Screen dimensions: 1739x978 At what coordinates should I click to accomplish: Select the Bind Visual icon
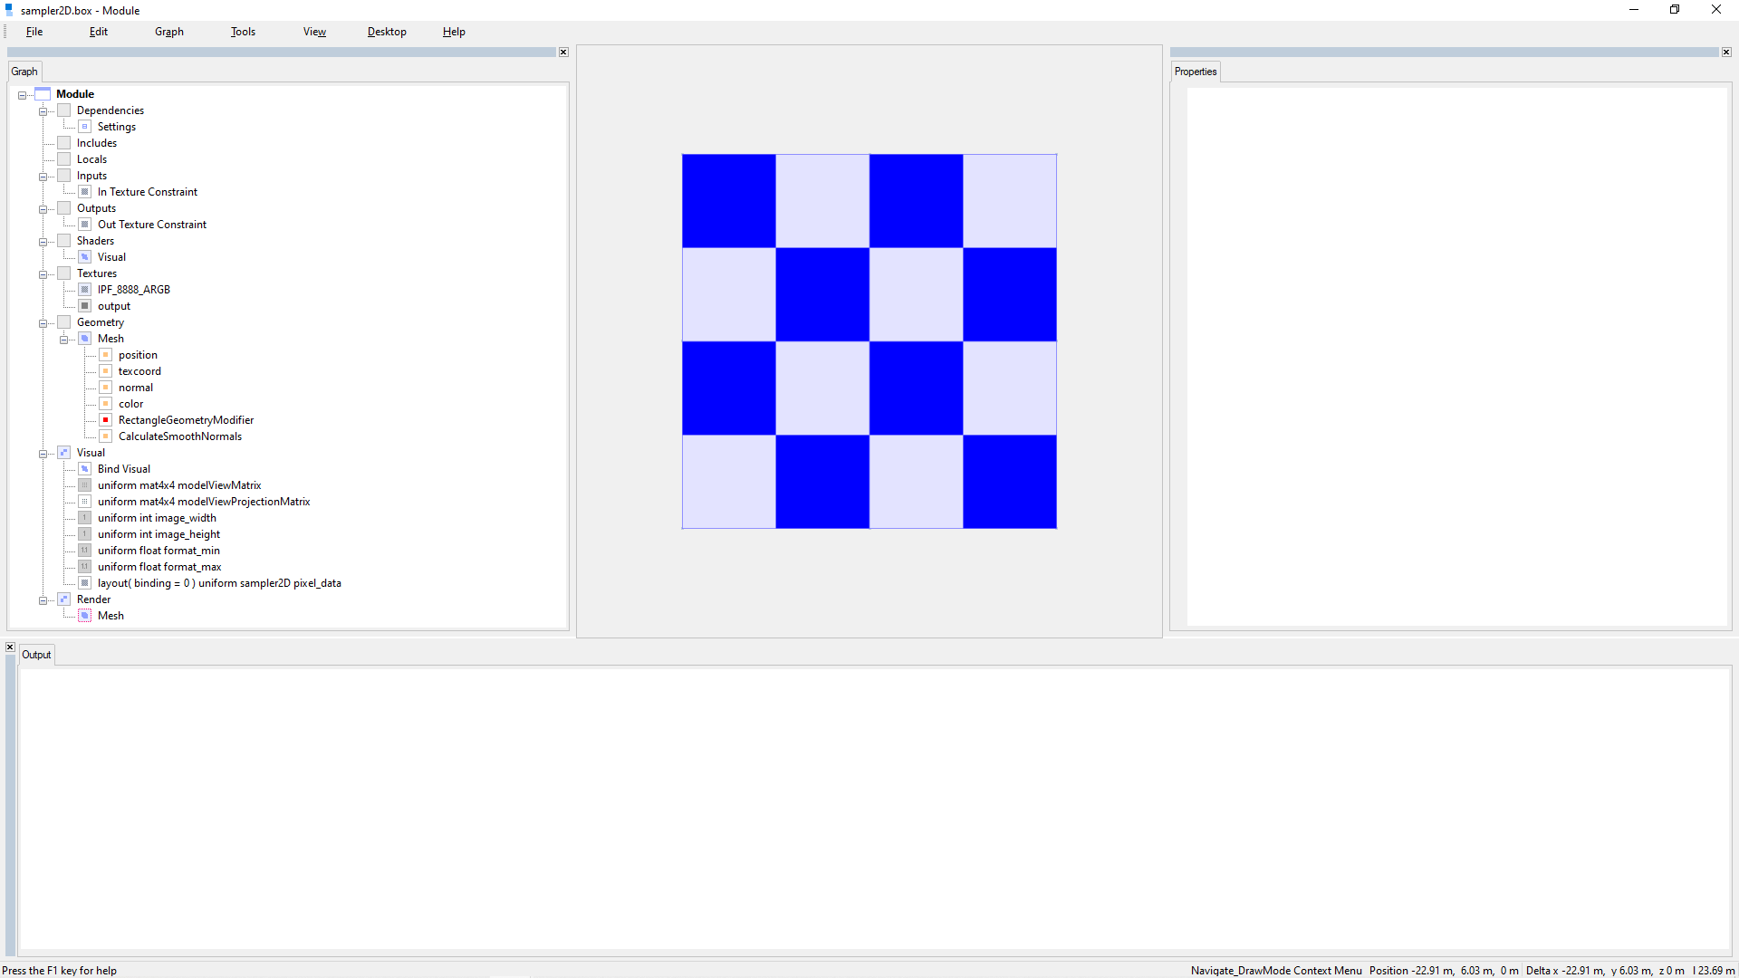point(85,468)
